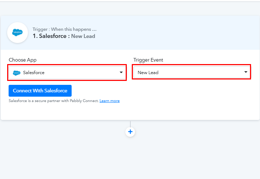
Task: Click the plus icon to add a step
Action: coord(130,132)
